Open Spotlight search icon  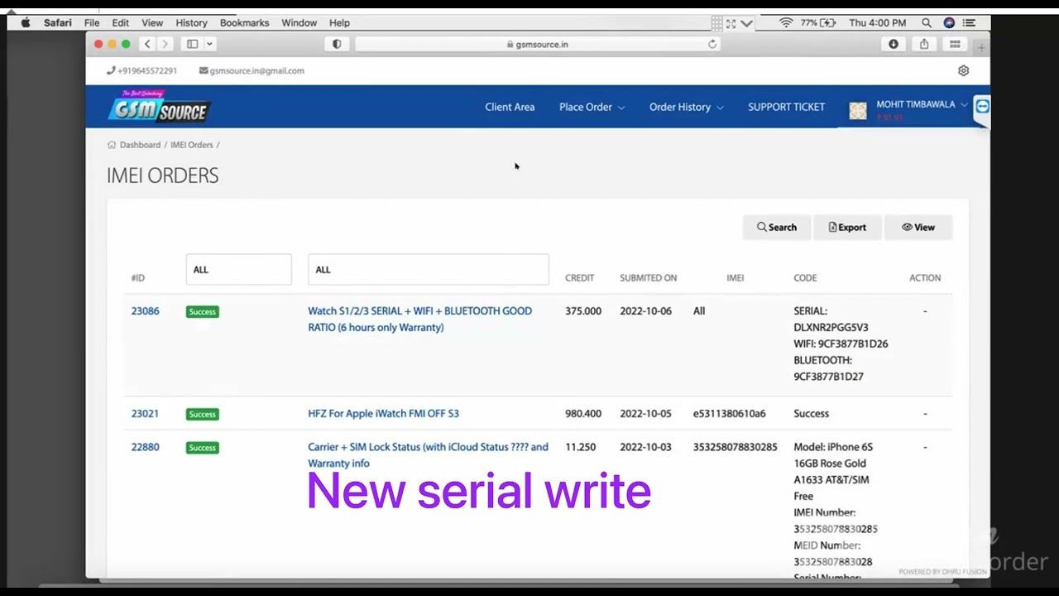click(x=927, y=23)
